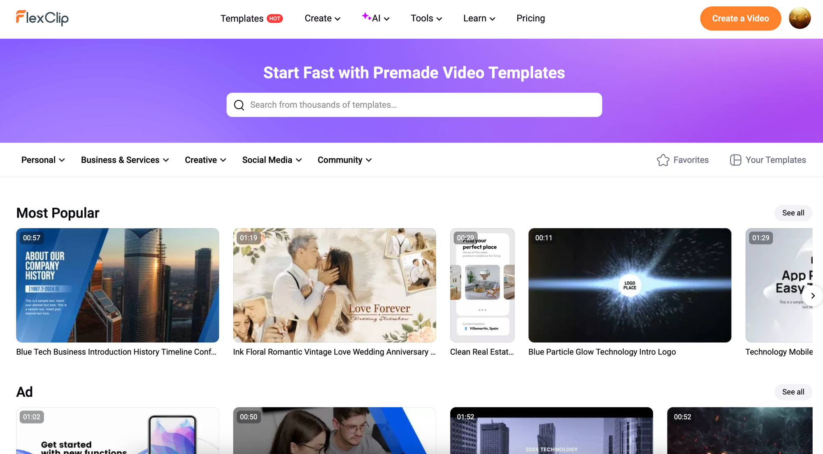Click the Most Popular heading

58,213
